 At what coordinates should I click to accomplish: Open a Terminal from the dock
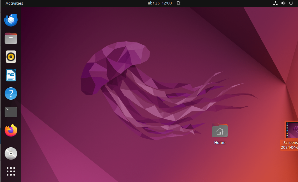pyautogui.click(x=11, y=112)
